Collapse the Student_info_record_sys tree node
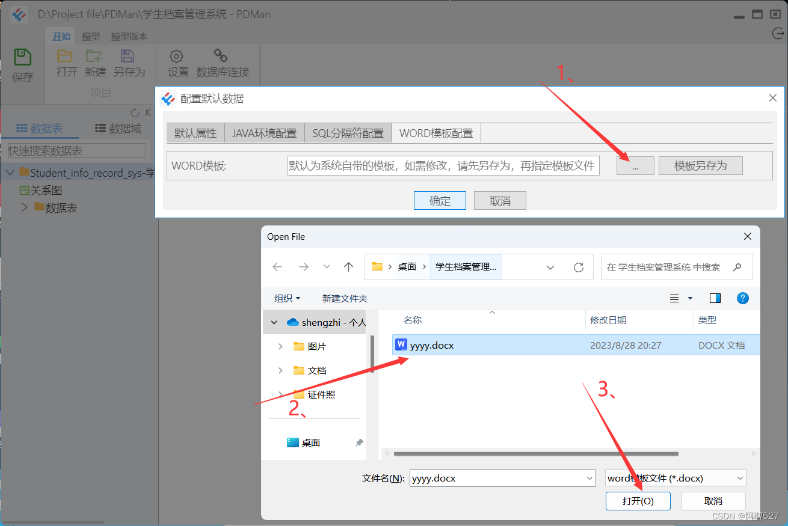 tap(10, 172)
